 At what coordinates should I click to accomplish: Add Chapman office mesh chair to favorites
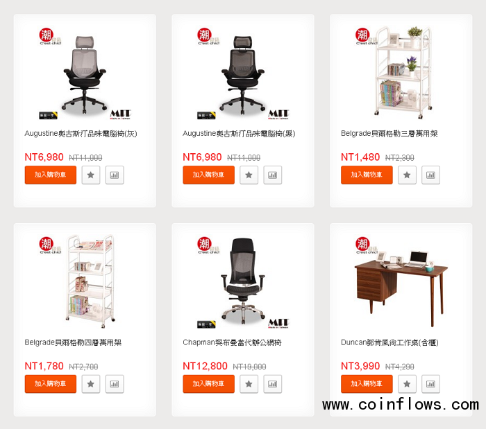click(249, 384)
